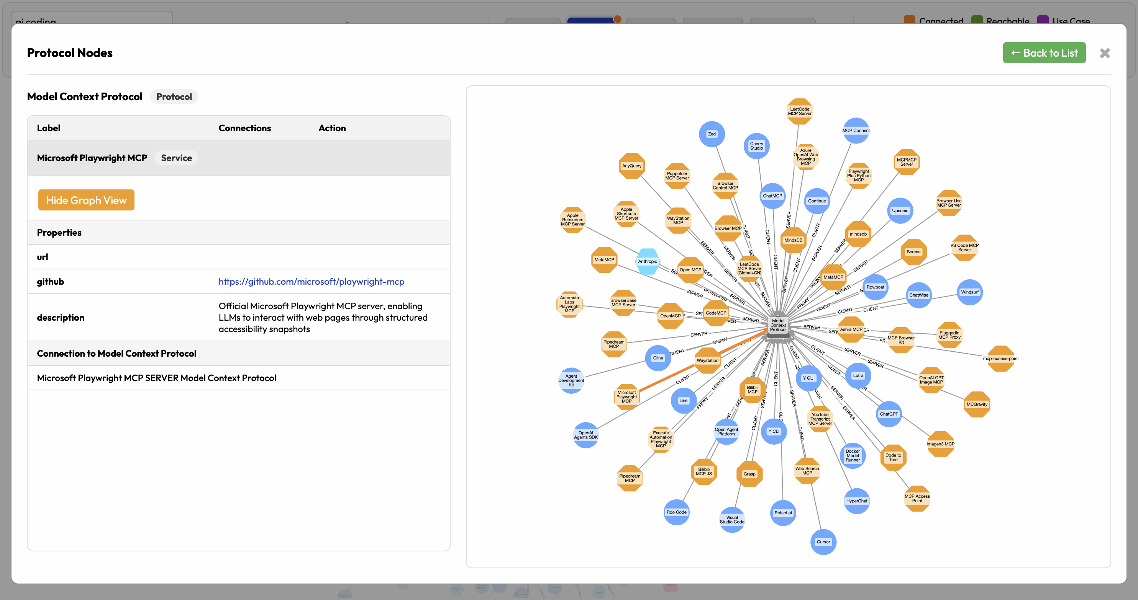The height and width of the screenshot is (600, 1138).
Task: Click the CodeMCP node
Action: [x=716, y=313]
